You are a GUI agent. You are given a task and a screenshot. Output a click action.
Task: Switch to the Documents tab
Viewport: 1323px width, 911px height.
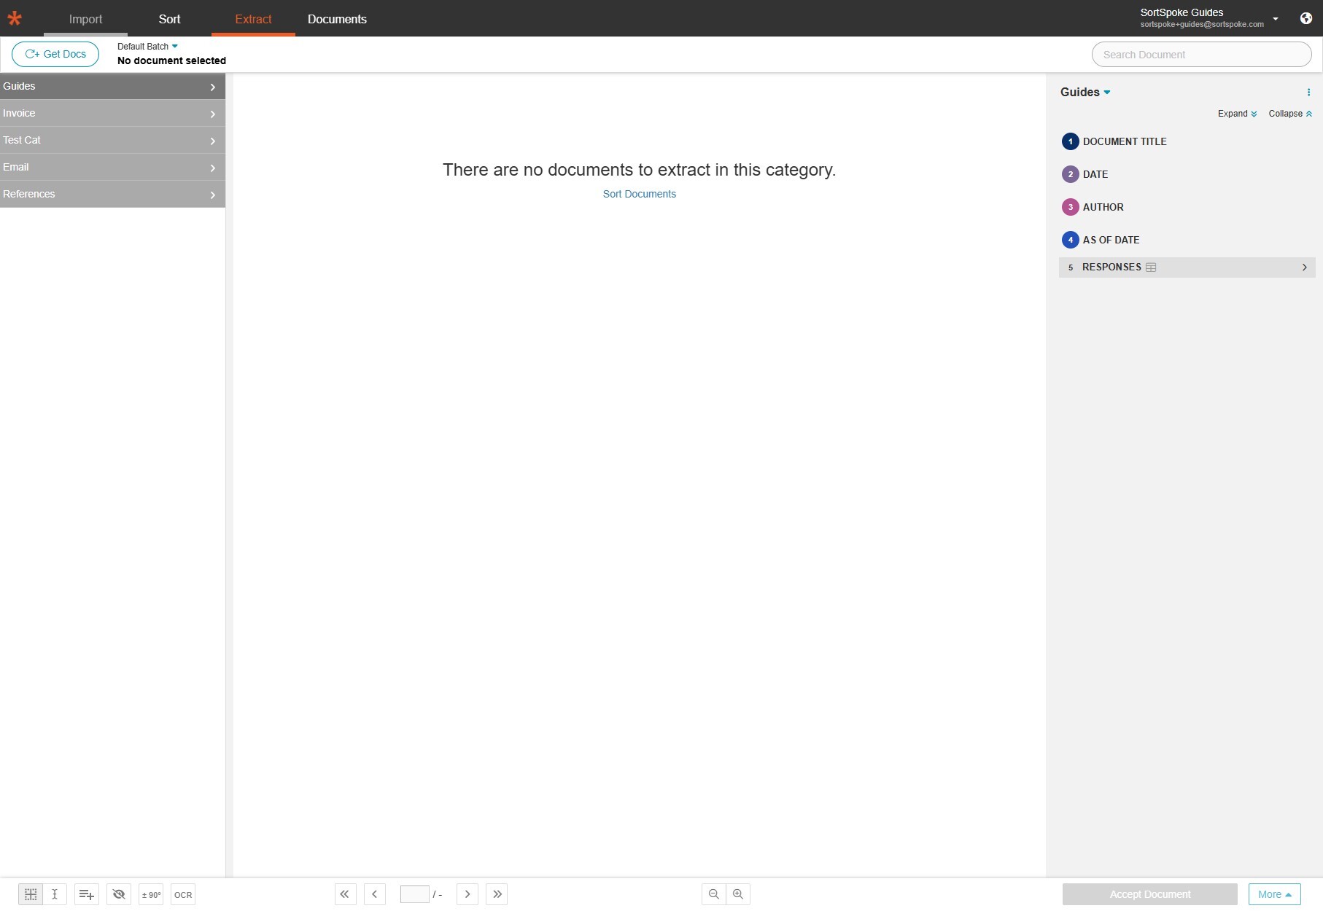click(x=337, y=19)
